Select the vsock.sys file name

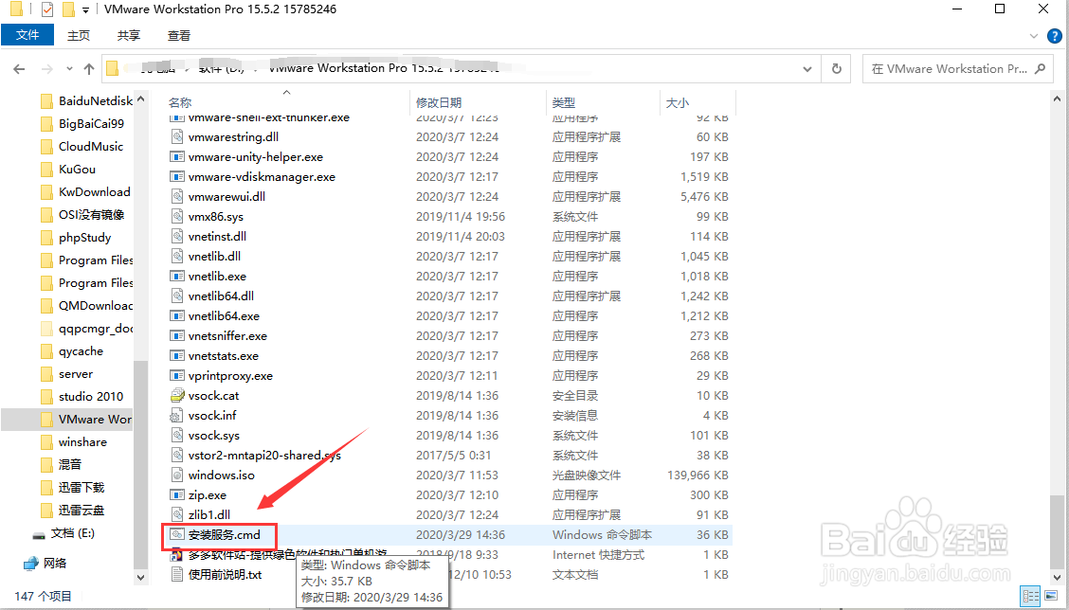click(x=214, y=436)
